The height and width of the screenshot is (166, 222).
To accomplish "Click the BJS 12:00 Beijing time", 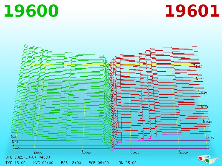I will (x=71, y=163).
